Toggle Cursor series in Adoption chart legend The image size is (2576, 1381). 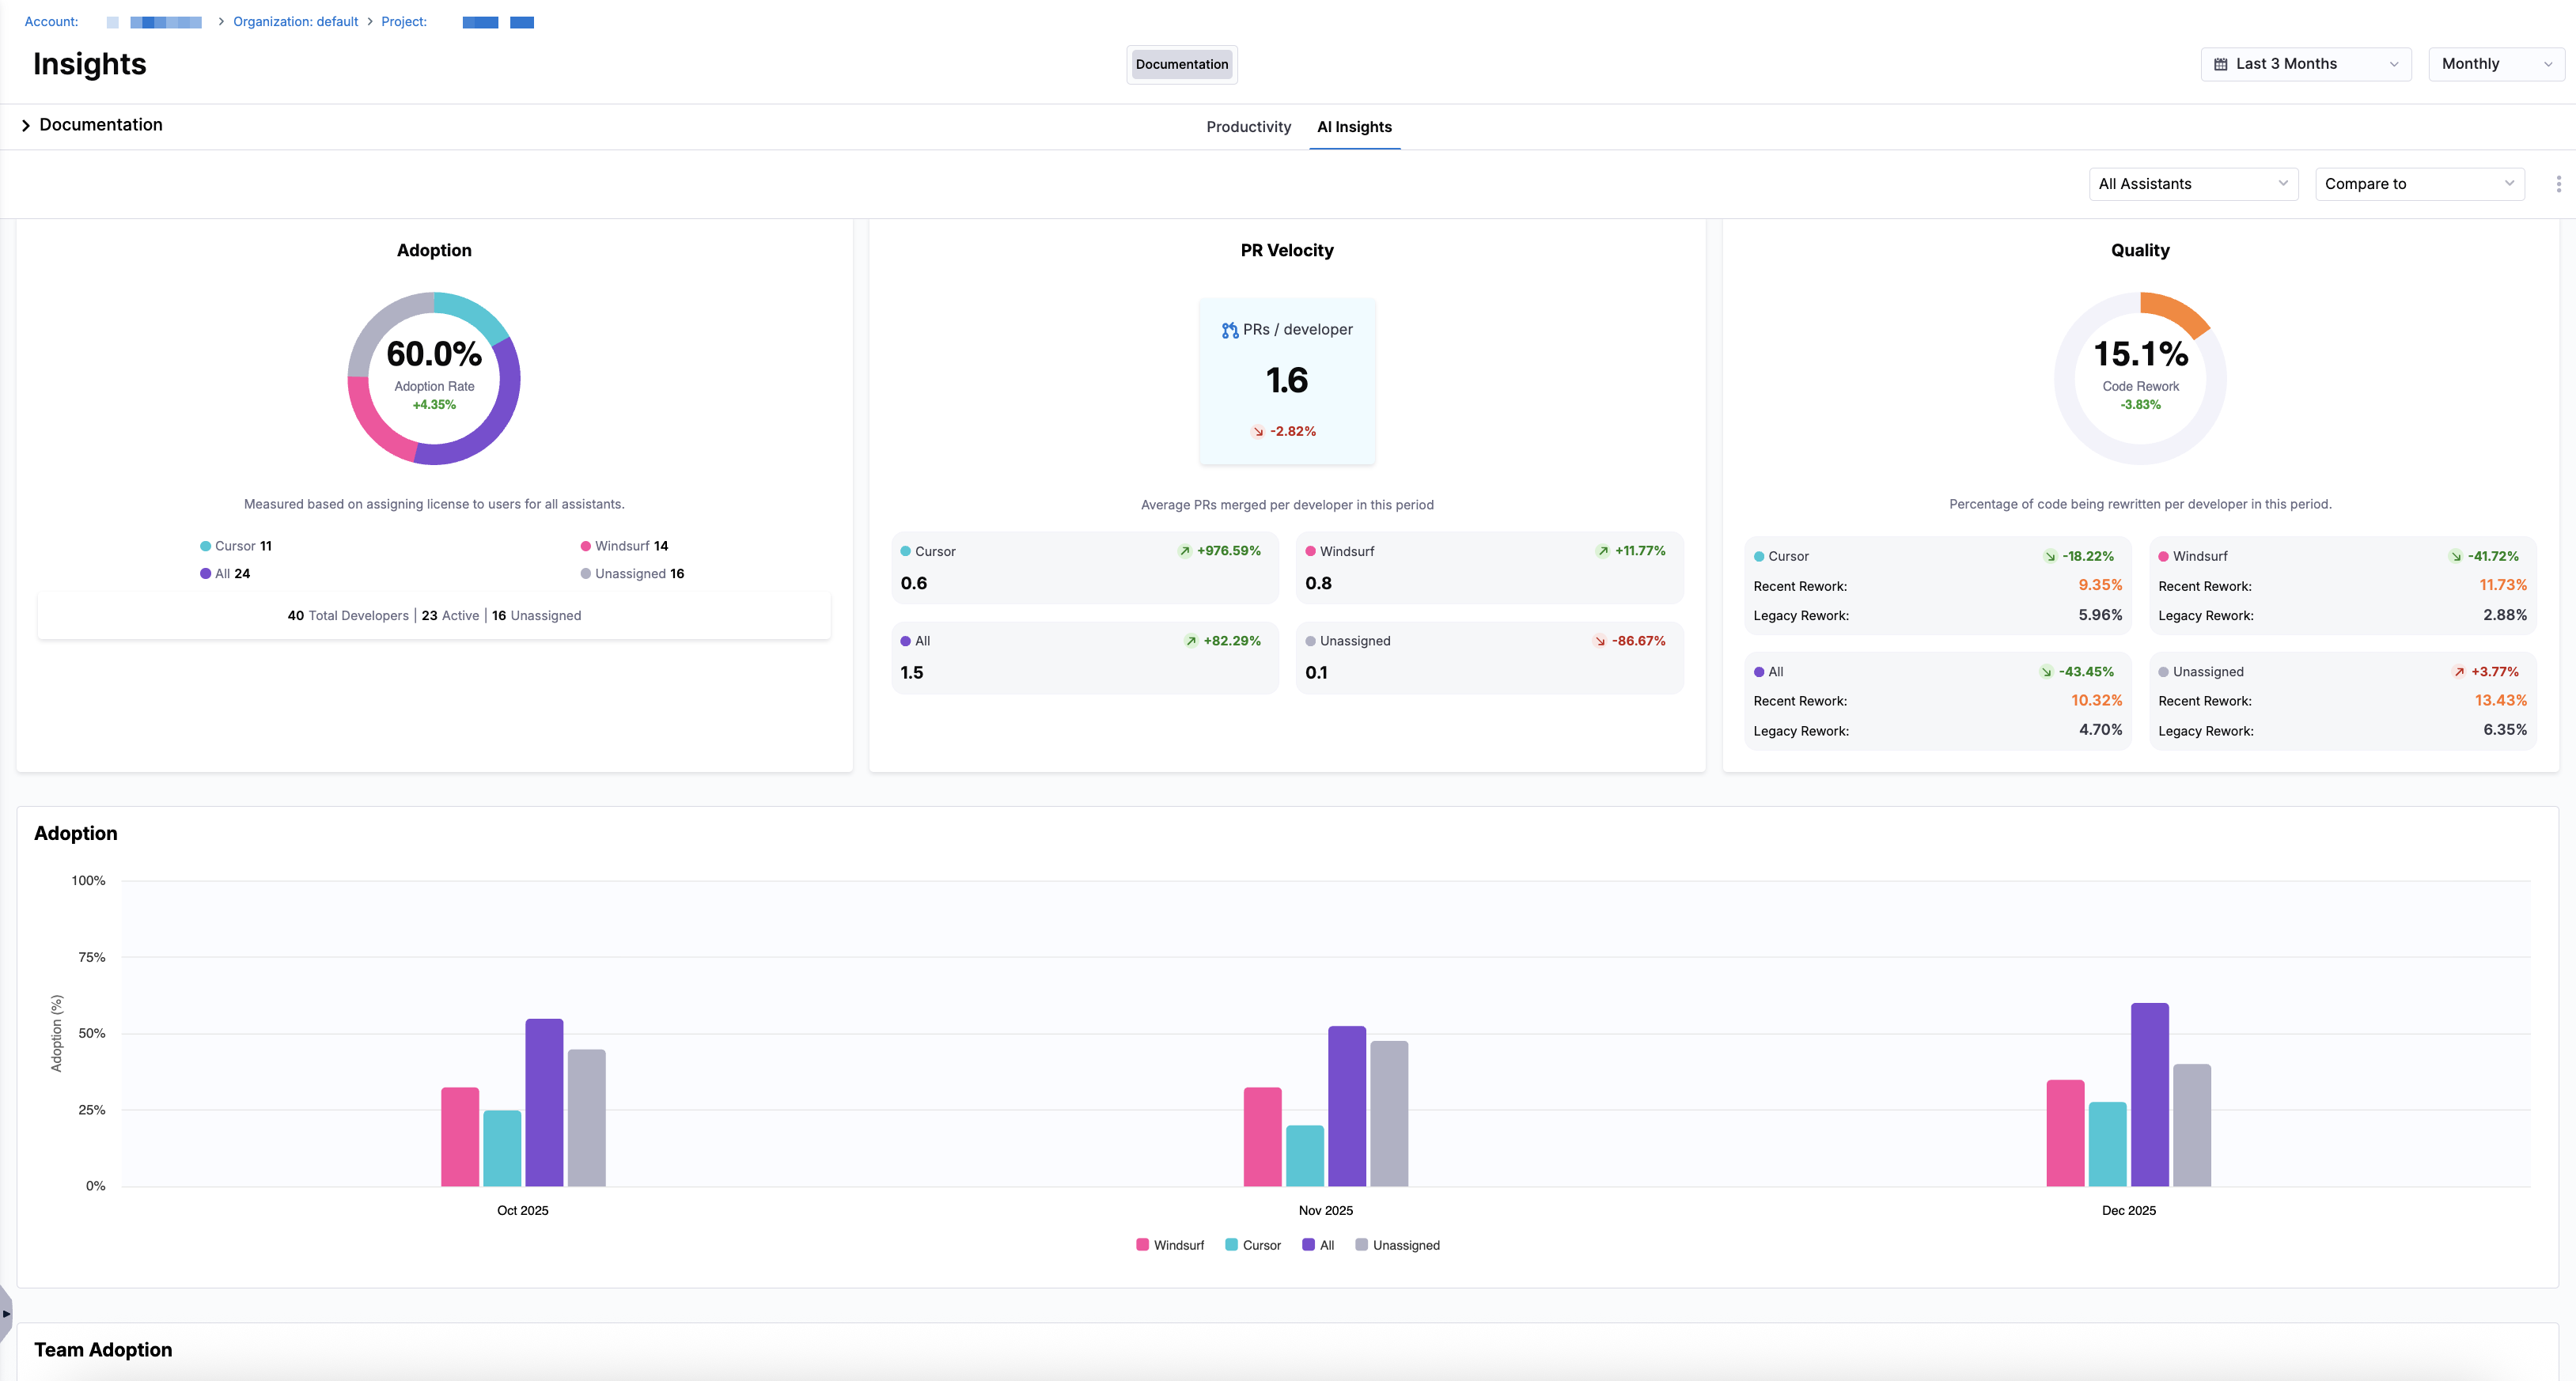tap(1253, 1245)
